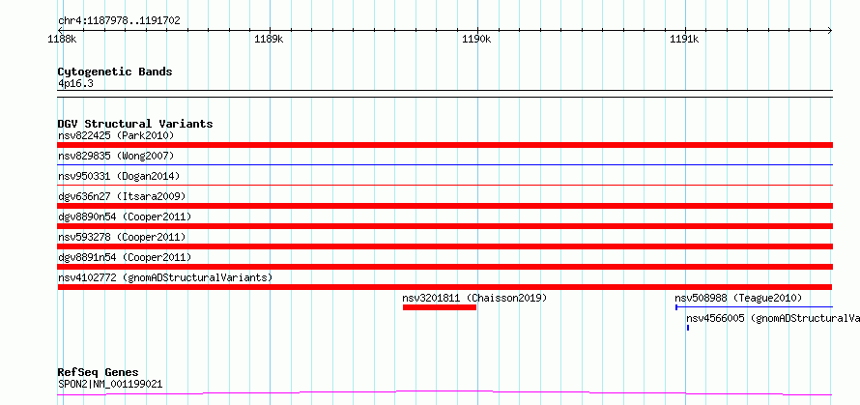Click the dgv8891n54 (Cooper2011) label
Screen dimensions: 860x405
(x=125, y=257)
